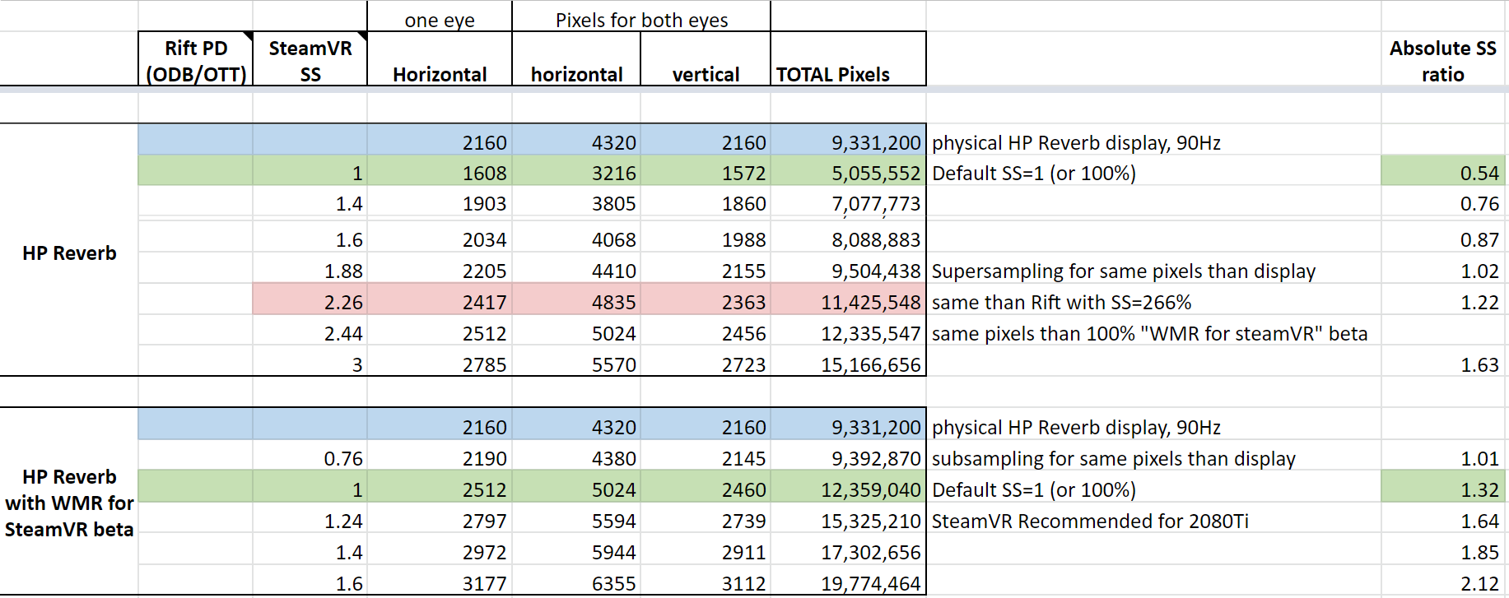The width and height of the screenshot is (1509, 598).
Task: Select cell with total pixels 12,359,040
Action: (849, 487)
